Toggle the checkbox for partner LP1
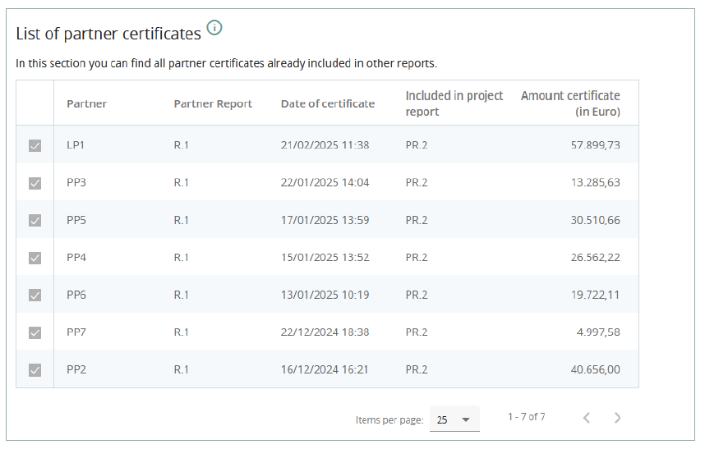Screen dimensions: 705x449 [35, 145]
